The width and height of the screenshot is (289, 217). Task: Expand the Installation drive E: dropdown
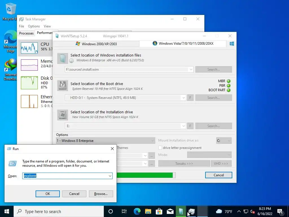[x=183, y=126]
